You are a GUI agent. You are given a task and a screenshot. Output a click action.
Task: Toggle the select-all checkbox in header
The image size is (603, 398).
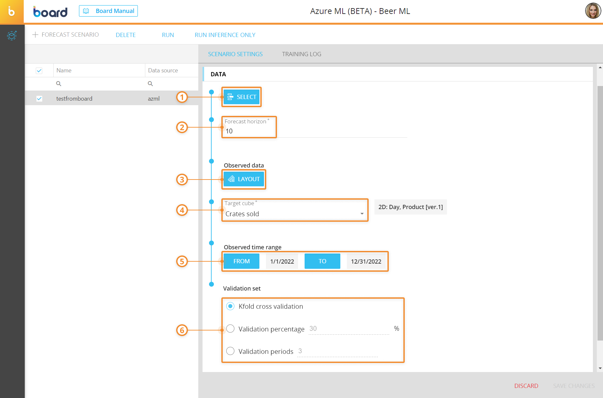click(39, 70)
